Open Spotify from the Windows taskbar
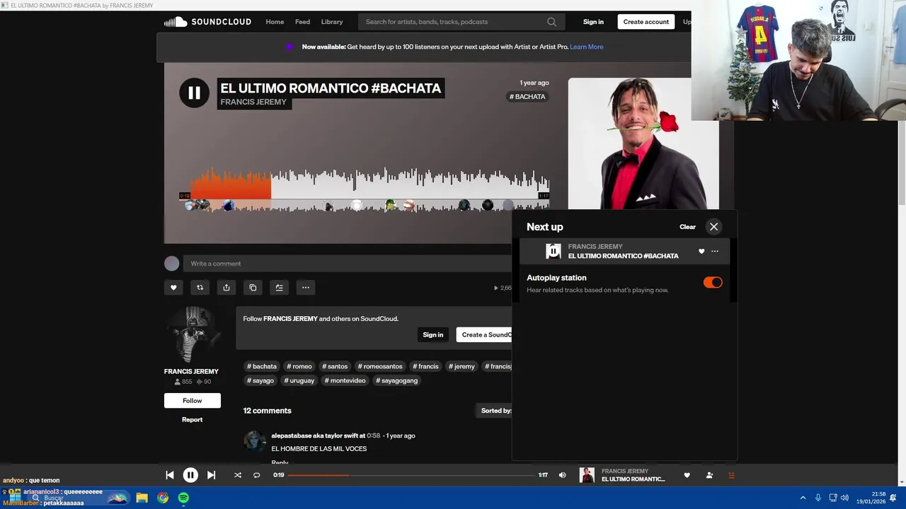 point(183,498)
